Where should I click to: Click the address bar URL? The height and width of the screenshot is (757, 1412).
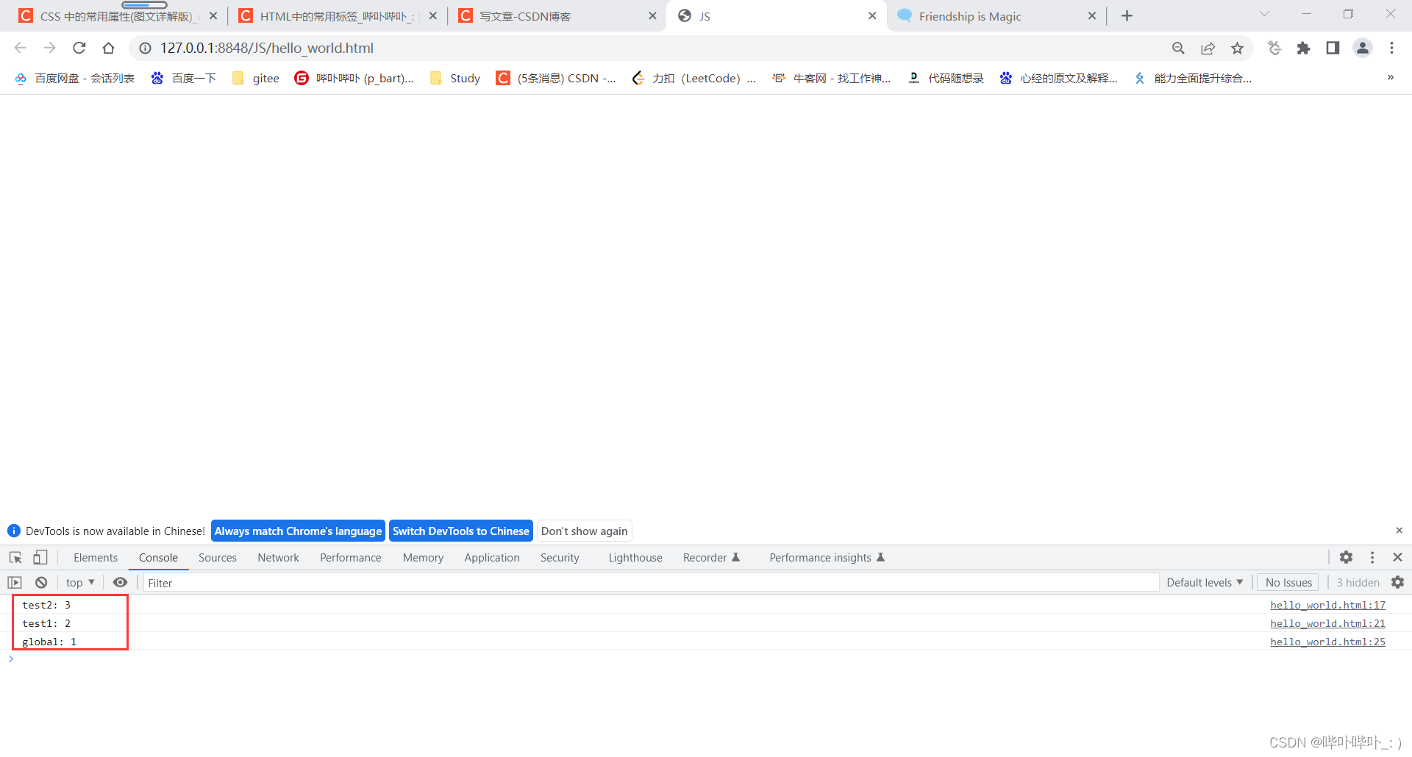coord(267,48)
